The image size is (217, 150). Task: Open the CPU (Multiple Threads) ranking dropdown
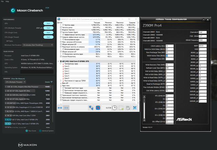click(x=15, y=82)
